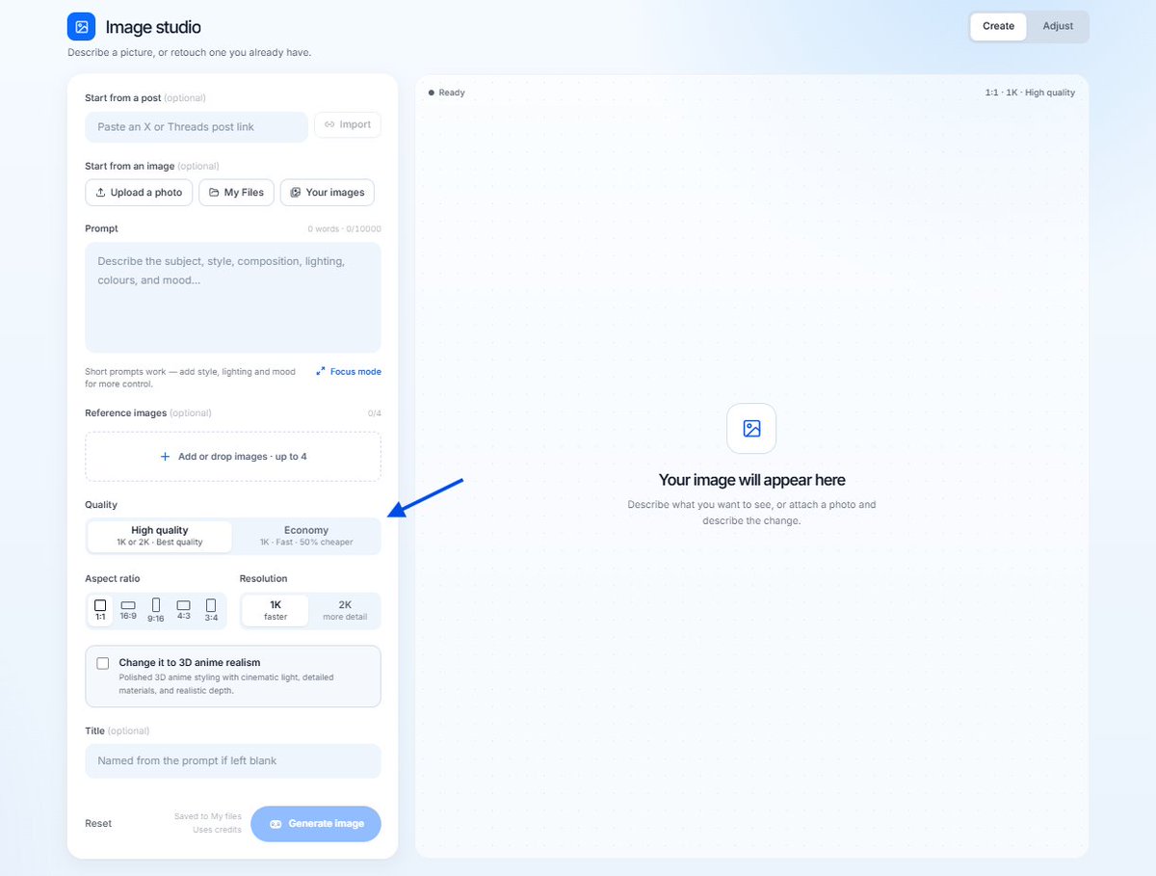The width and height of the screenshot is (1156, 876).
Task: Click the 'Saved to My files' note
Action: pos(208,816)
